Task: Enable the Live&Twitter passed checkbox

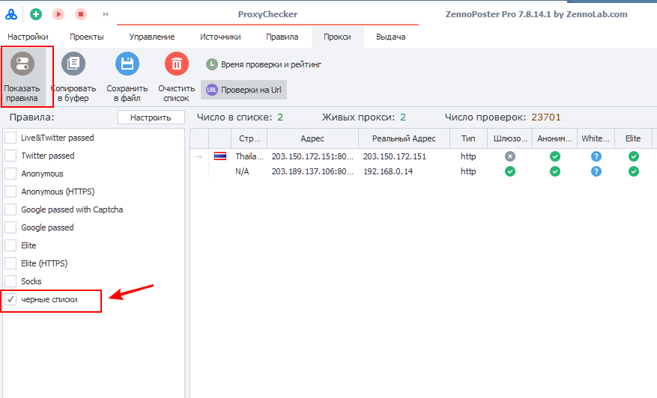Action: point(10,138)
